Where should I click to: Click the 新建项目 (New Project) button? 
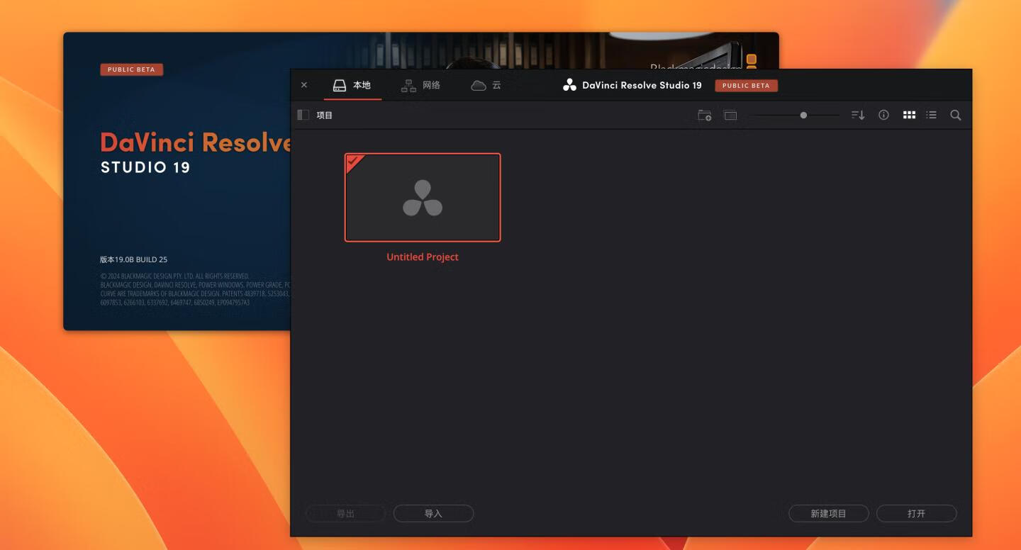(x=829, y=513)
